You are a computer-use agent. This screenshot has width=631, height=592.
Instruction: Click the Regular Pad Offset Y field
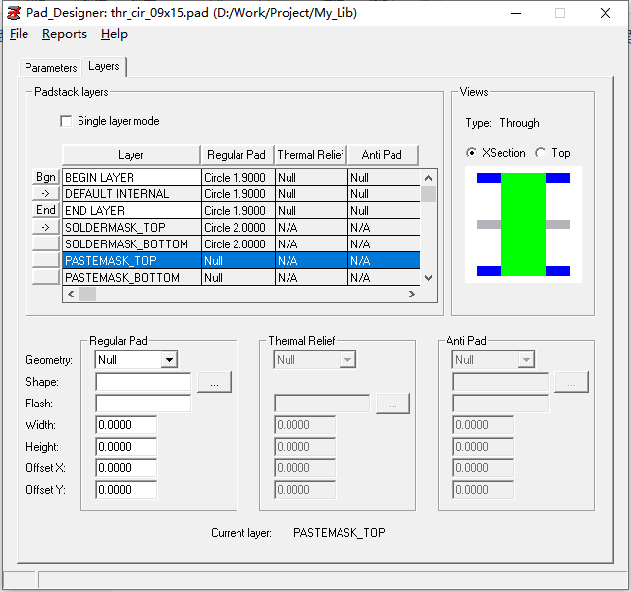coord(127,490)
